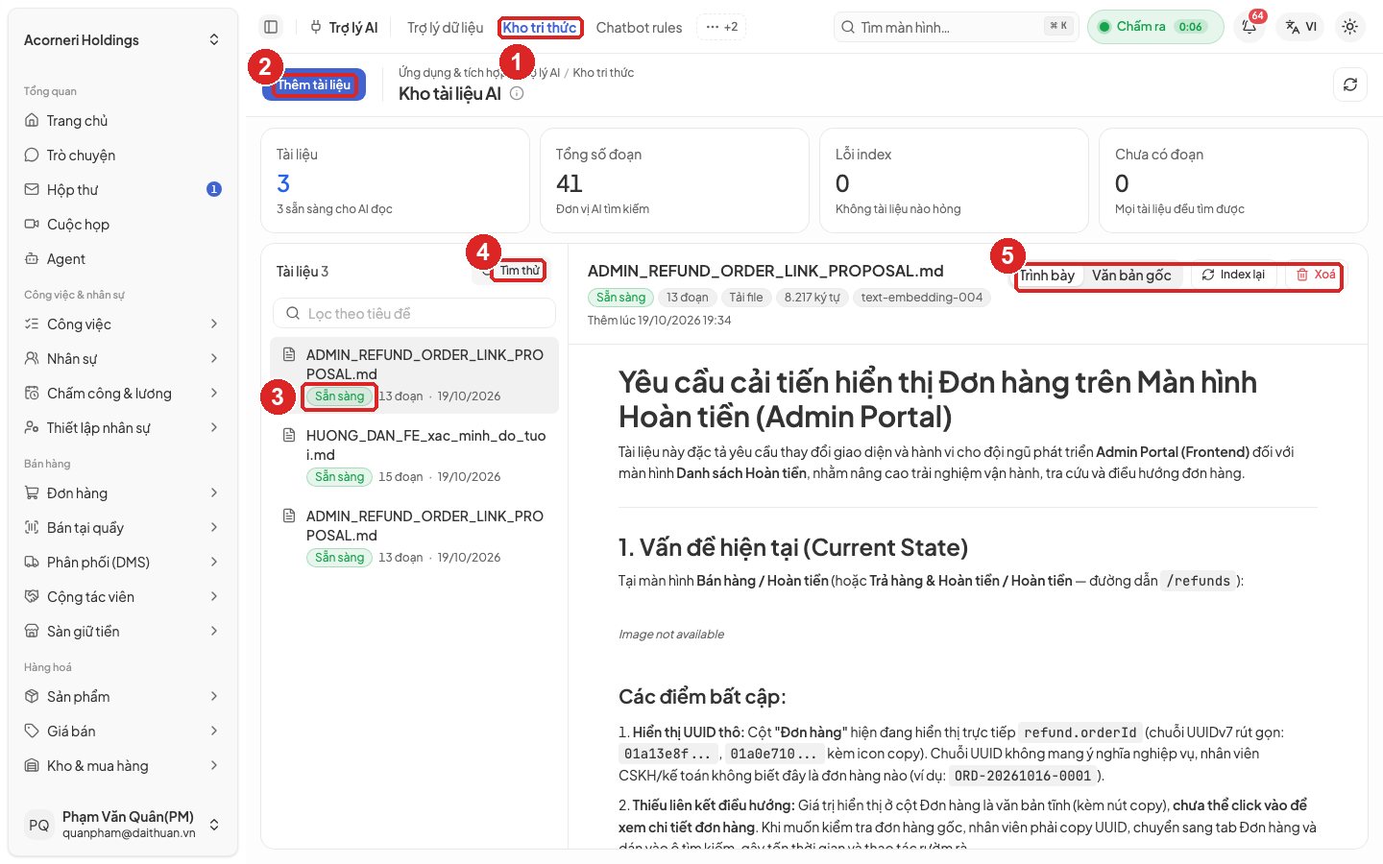Switch to the Trợ lý dữ liệu tab

click(445, 28)
